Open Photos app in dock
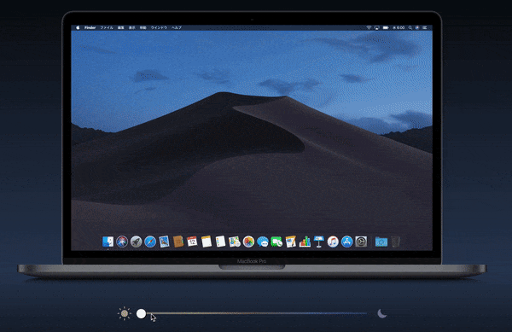 click(x=248, y=242)
